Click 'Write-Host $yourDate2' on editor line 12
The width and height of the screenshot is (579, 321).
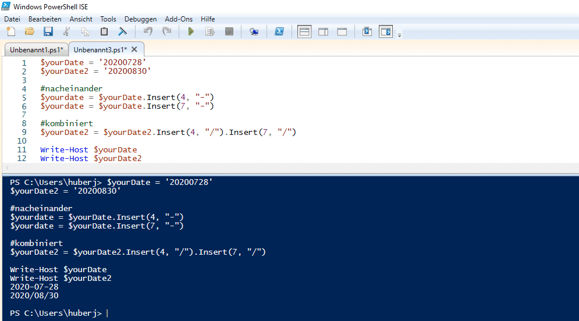(x=91, y=159)
